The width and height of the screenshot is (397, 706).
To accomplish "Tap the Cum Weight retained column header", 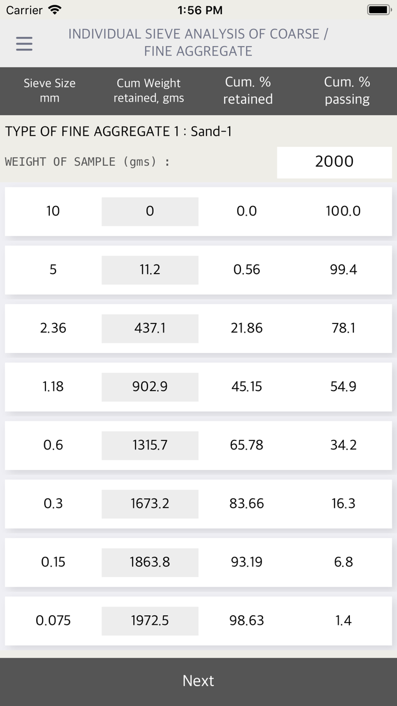I will point(149,91).
